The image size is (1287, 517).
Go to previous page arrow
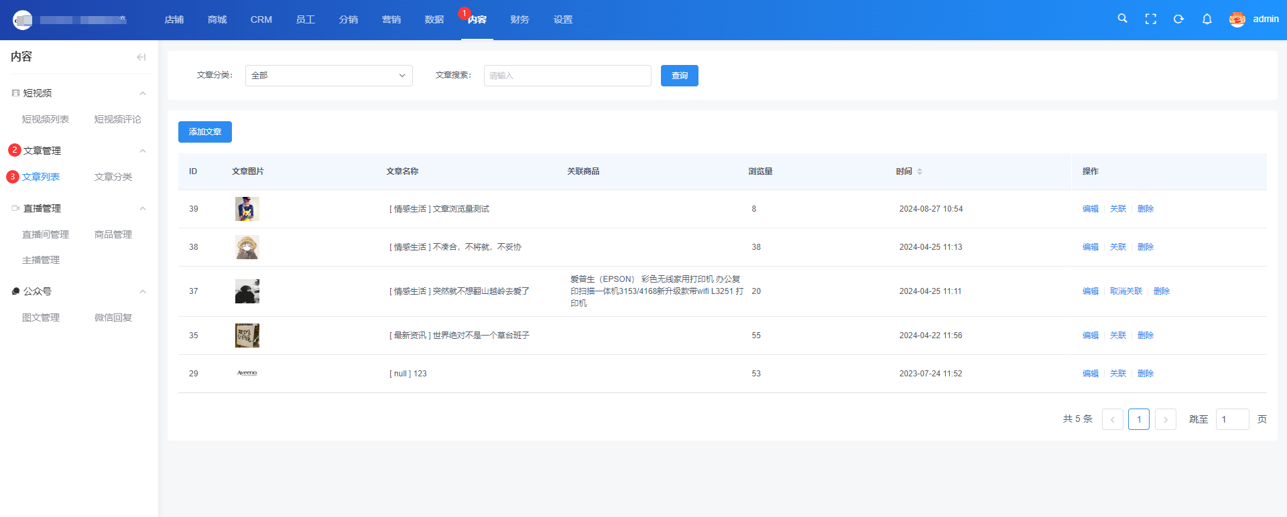pos(1113,419)
